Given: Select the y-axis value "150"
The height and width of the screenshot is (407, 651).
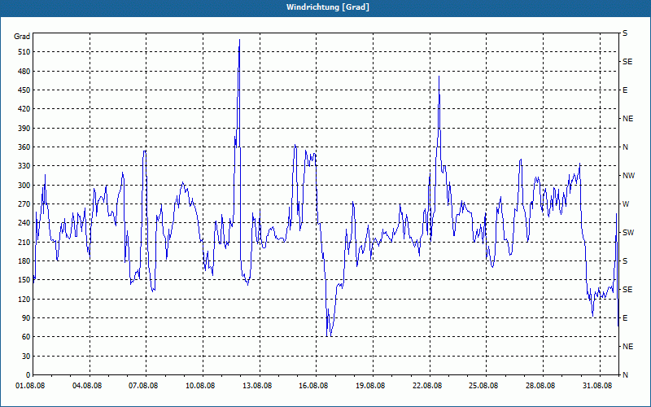Looking at the screenshot, I should point(24,280).
